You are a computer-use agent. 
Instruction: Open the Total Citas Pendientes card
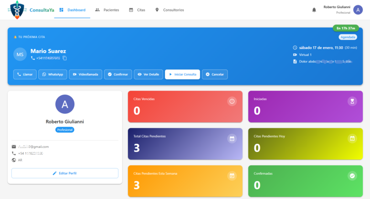tap(185, 144)
